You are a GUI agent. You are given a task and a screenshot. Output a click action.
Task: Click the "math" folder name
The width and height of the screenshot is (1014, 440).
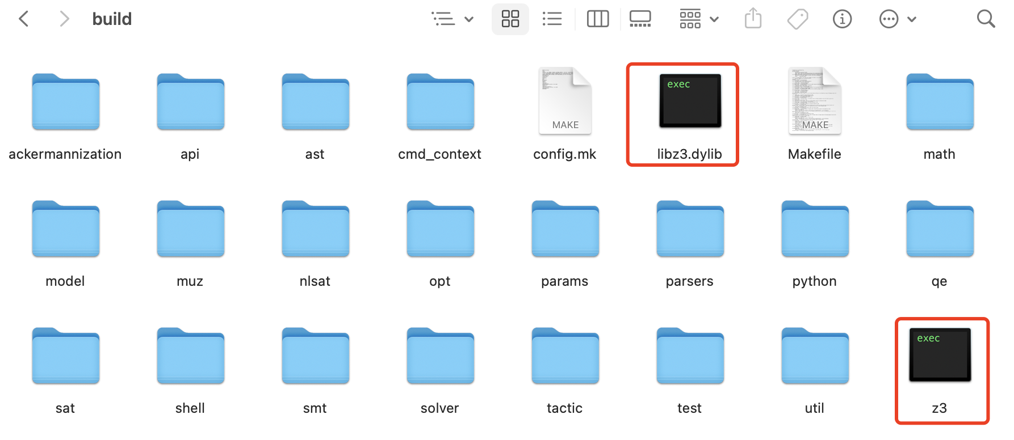tap(940, 154)
